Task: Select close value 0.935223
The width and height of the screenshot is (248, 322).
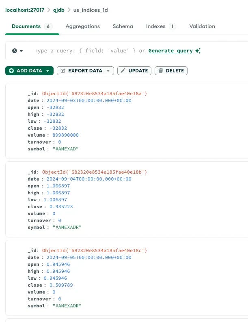Action: (61, 207)
